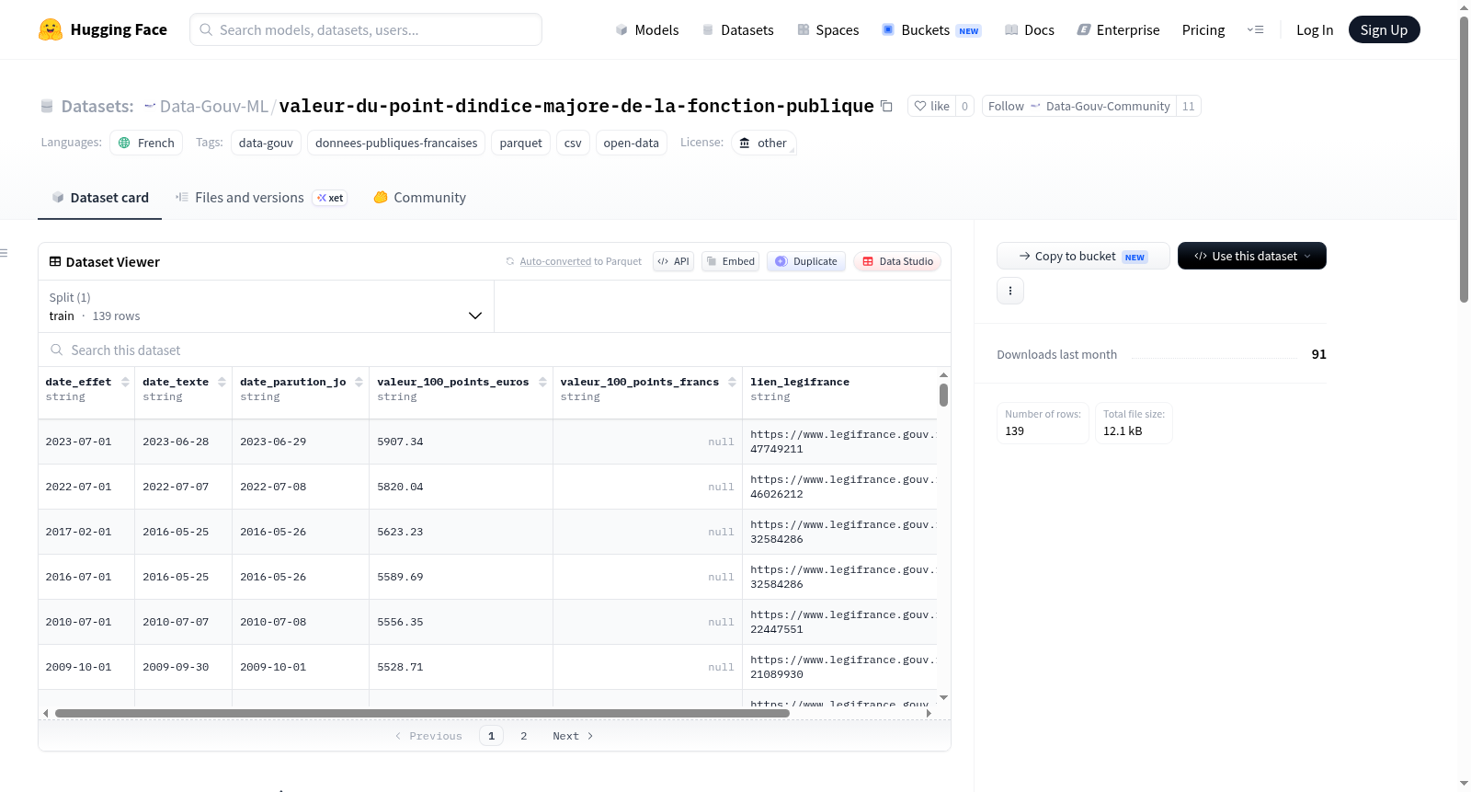Image resolution: width=1471 pixels, height=792 pixels.
Task: Copy dataset name using the copy icon
Action: coord(886,106)
